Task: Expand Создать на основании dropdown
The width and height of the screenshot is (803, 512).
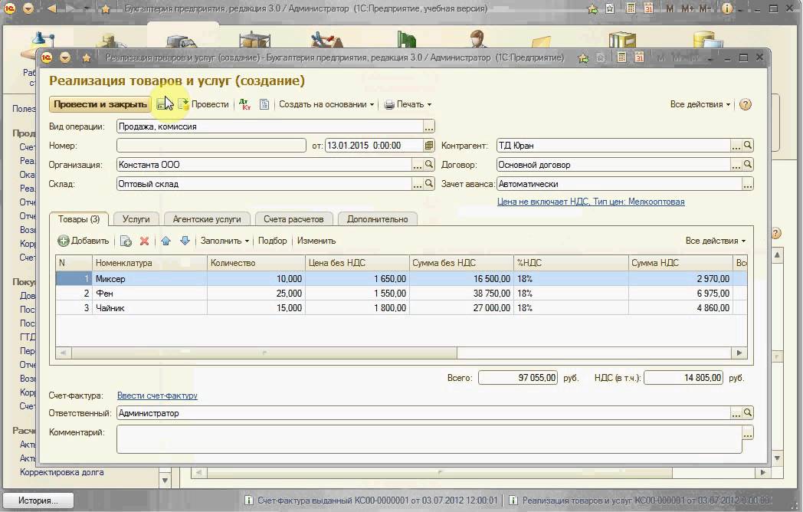Action: coord(326,104)
